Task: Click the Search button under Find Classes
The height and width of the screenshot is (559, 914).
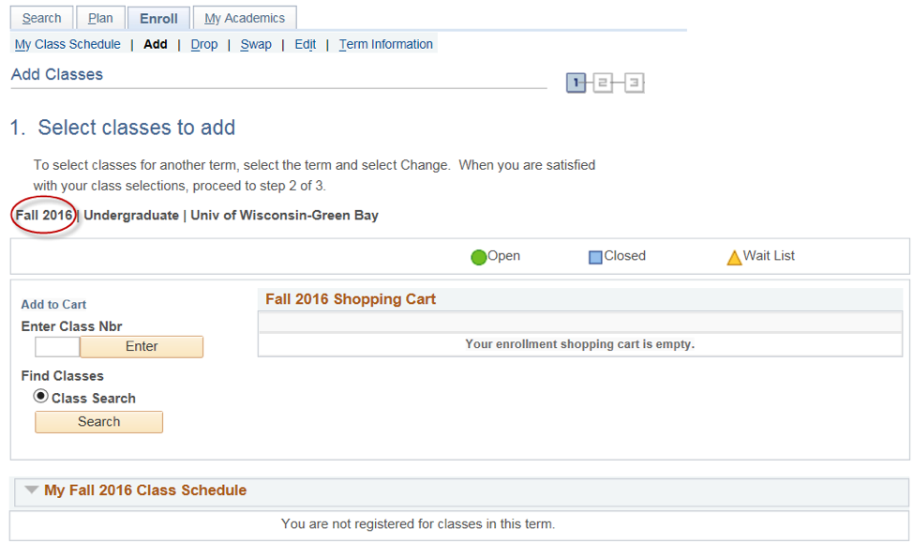Action: point(98,422)
